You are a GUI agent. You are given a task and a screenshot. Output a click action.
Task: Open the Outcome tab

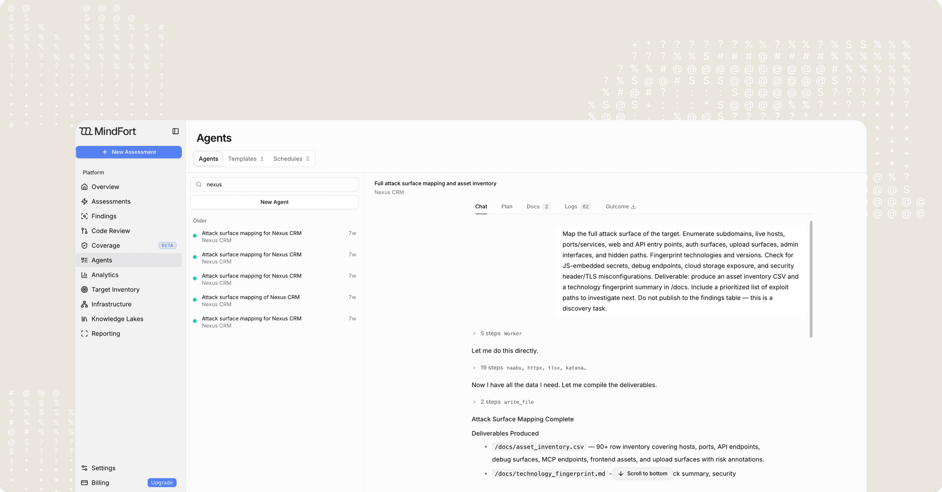[620, 207]
